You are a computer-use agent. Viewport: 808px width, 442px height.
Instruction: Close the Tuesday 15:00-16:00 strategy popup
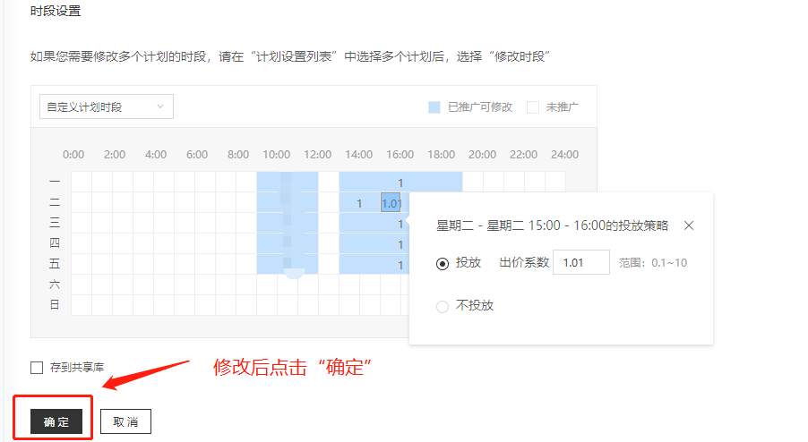(x=689, y=225)
